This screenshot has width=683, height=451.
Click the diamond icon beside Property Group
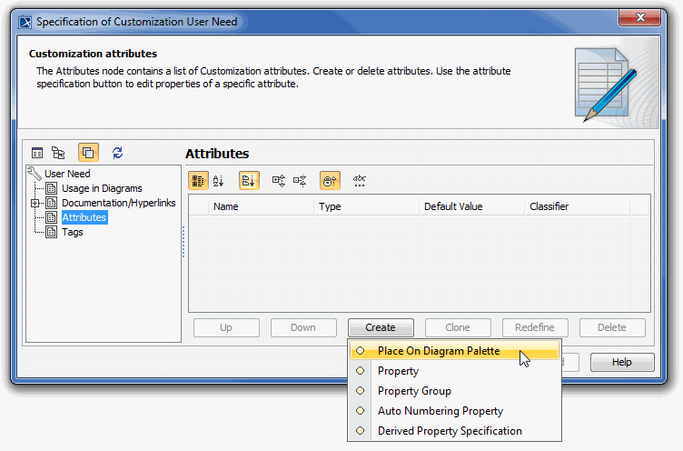click(x=361, y=391)
